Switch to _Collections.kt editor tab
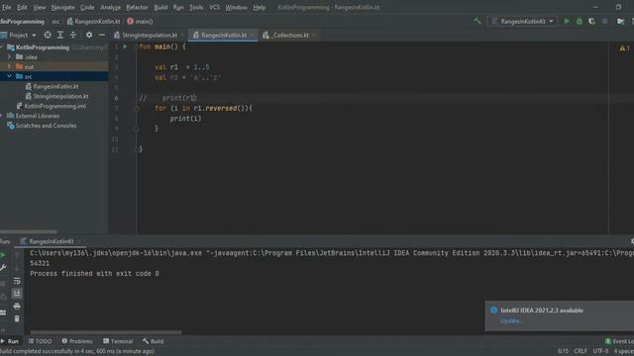The height and width of the screenshot is (356, 634). pyautogui.click(x=288, y=36)
